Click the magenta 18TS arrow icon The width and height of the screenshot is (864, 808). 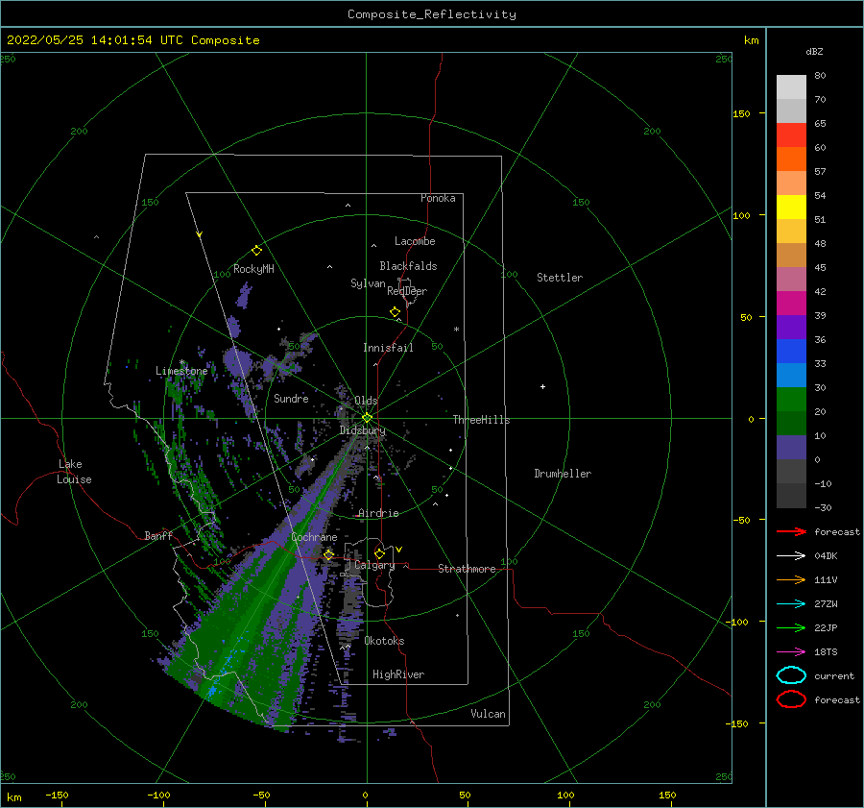pyautogui.click(x=791, y=652)
